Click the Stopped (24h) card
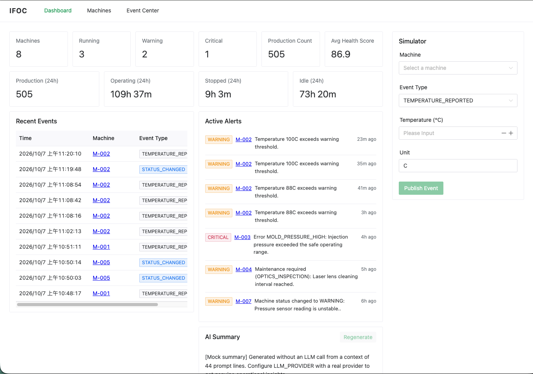Screen dimensions: 533x374 click(x=243, y=89)
